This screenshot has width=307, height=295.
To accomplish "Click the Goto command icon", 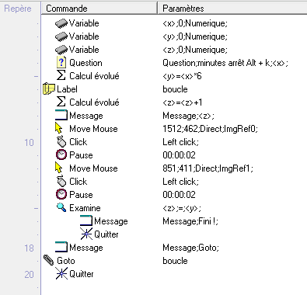I will point(48,261).
